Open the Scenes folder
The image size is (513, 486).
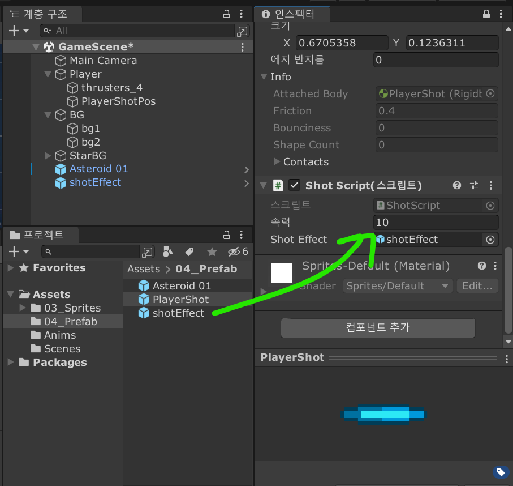(x=55, y=349)
